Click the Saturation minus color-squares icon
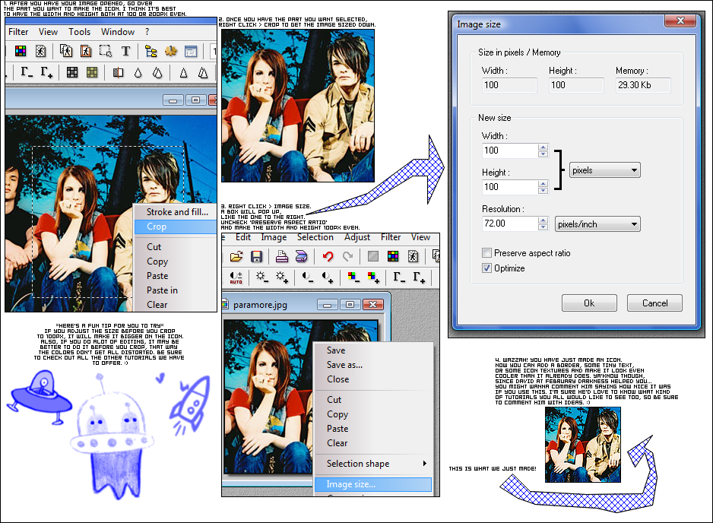 tap(353, 277)
